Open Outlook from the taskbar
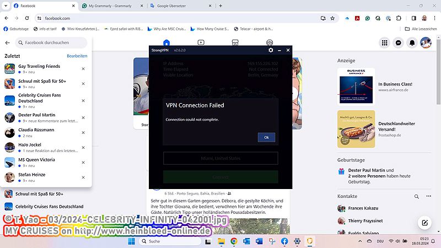This screenshot has width=441, height=248. click(246, 241)
